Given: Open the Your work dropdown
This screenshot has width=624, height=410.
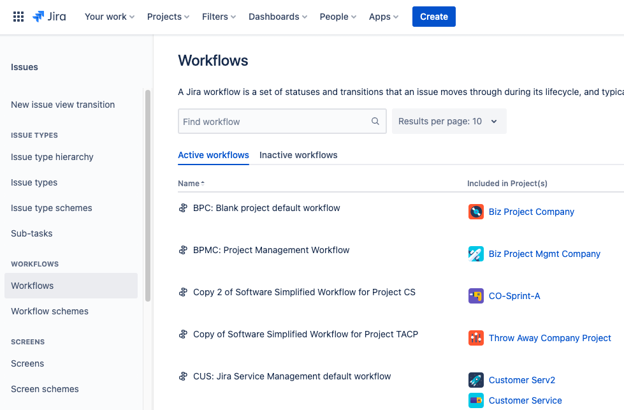Looking at the screenshot, I should pyautogui.click(x=110, y=17).
